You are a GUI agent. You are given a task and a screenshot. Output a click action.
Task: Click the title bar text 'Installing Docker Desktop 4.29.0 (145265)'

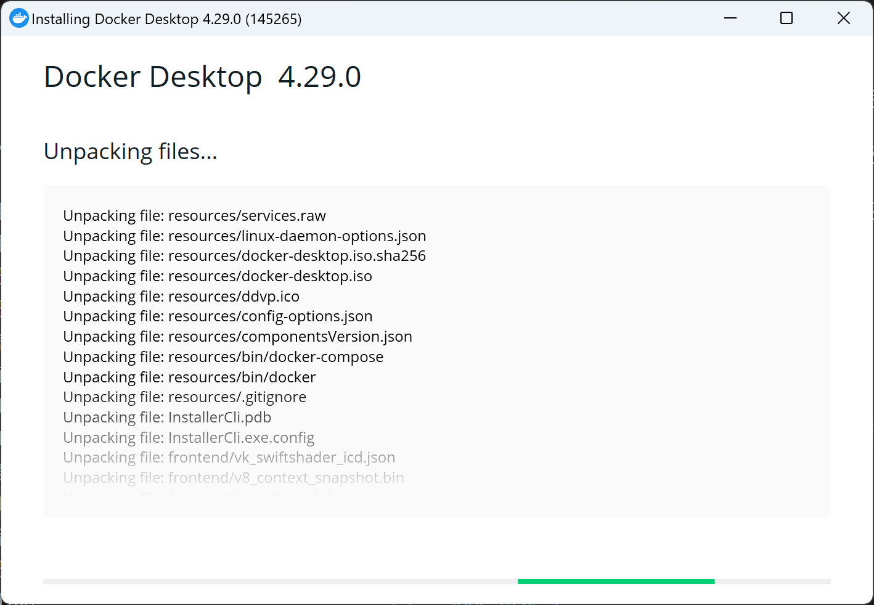click(x=166, y=19)
